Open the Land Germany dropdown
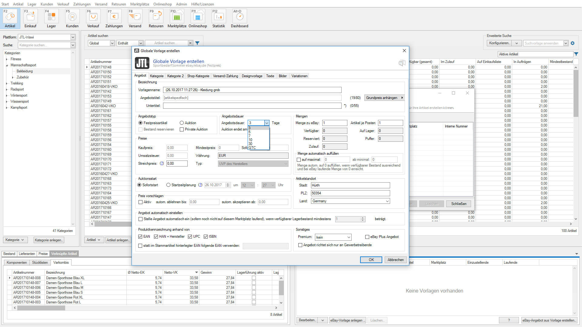This screenshot has width=582, height=327. 387,201
